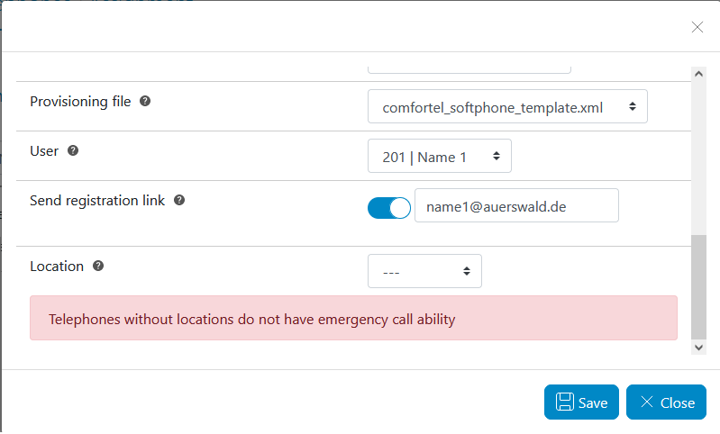This screenshot has height=434, width=720.
Task: Expand the User 201 | Name 1 dropdown
Action: [440, 156]
